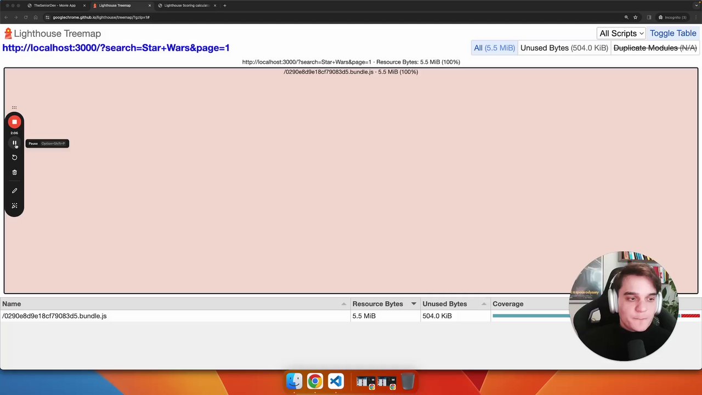
Task: Delete the recording using the trash icon
Action: (15, 172)
